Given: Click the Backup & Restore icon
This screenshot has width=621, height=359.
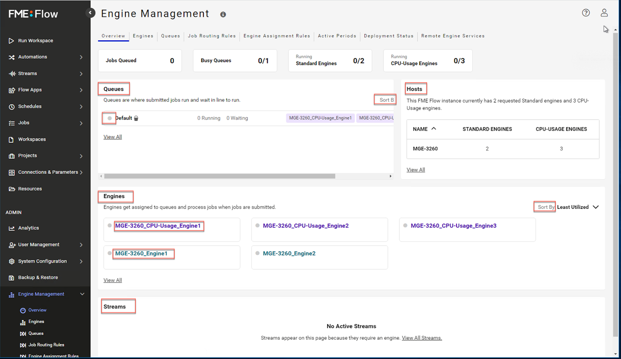Looking at the screenshot, I should pyautogui.click(x=12, y=278).
